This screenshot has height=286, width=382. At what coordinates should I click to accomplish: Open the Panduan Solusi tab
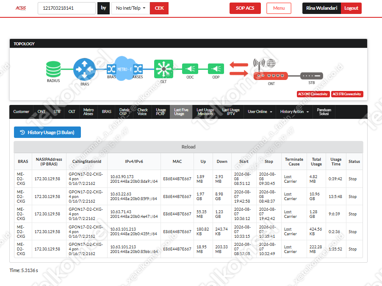pyautogui.click(x=324, y=112)
